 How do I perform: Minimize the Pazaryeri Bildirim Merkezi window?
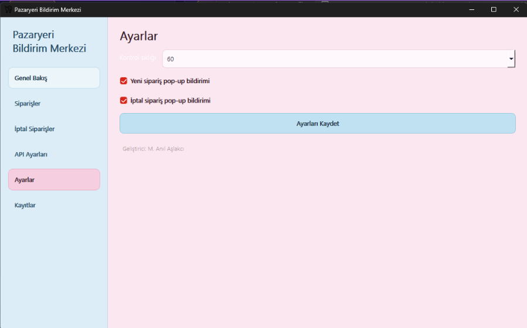tap(472, 9)
